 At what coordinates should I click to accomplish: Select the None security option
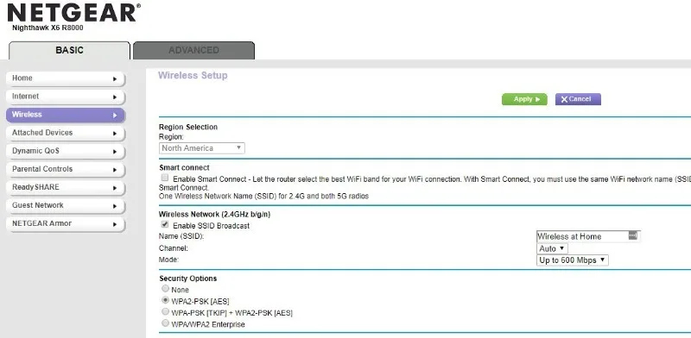[x=165, y=289]
